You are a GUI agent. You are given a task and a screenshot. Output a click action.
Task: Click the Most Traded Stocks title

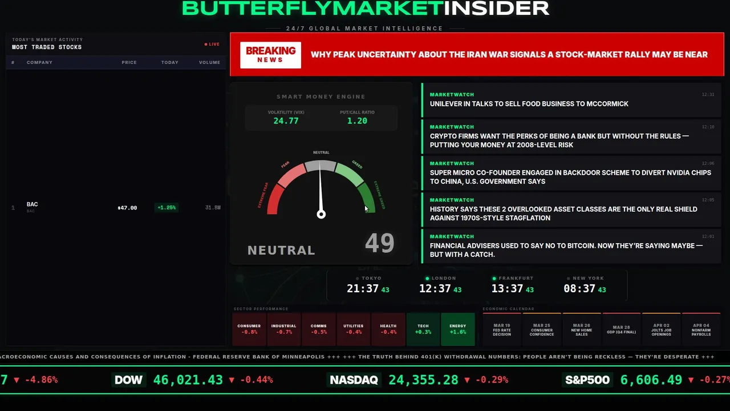[47, 47]
